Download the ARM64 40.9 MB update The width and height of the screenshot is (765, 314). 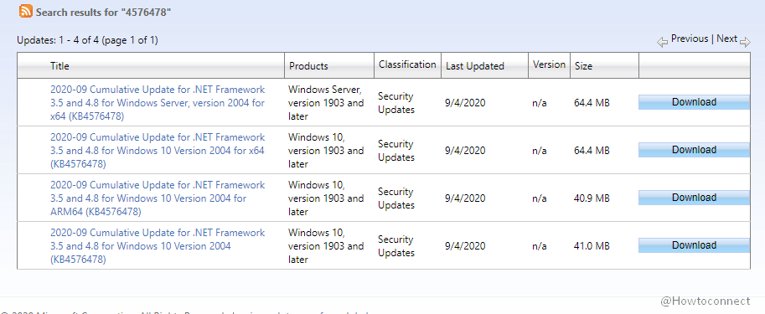point(694,198)
